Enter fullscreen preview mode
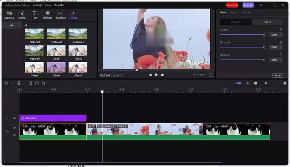 coord(211,75)
